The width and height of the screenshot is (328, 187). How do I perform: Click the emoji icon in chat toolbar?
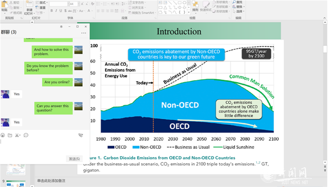click(x=3, y=135)
